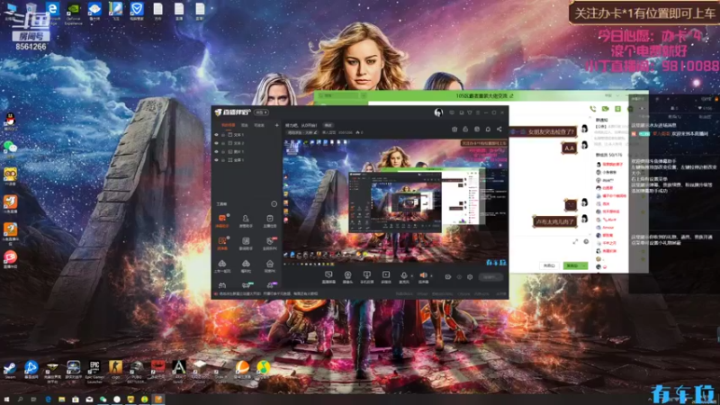Click the user avatar in streaming app title bar
Screen dimensions: 720x405
click(438, 112)
